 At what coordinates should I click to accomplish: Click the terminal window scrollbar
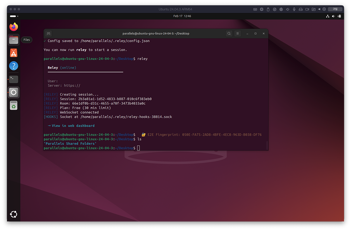[x=267, y=145]
